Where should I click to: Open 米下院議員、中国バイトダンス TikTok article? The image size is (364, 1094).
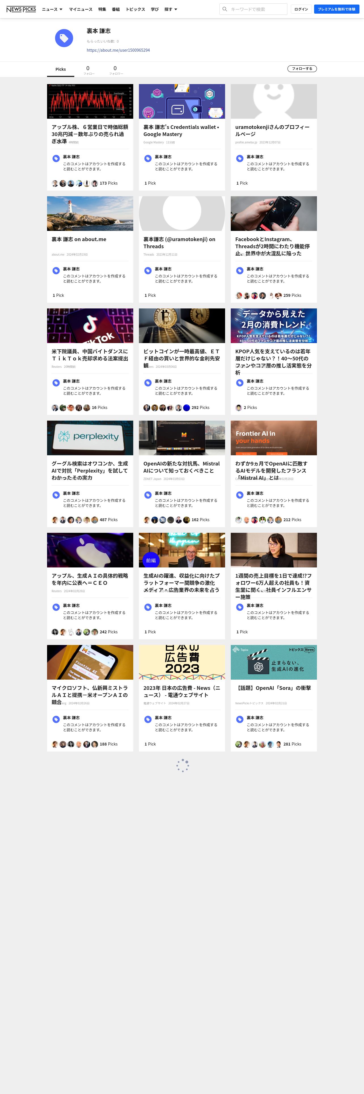pos(90,355)
